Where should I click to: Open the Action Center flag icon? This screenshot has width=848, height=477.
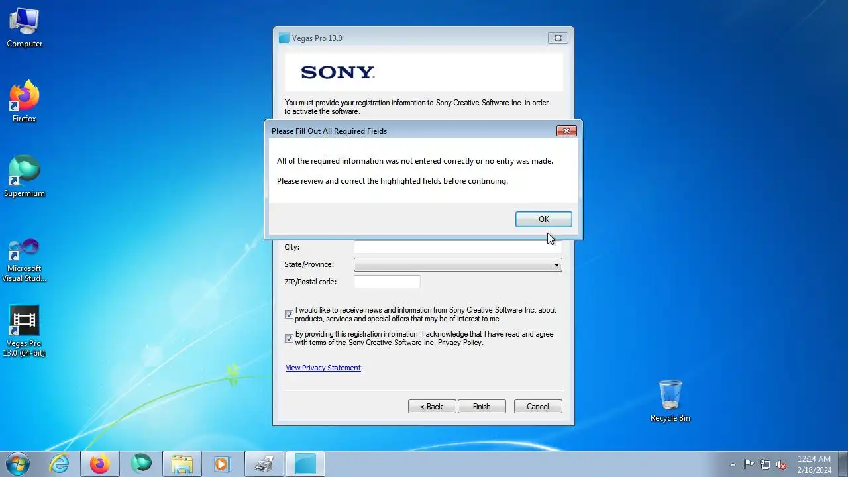coord(749,464)
